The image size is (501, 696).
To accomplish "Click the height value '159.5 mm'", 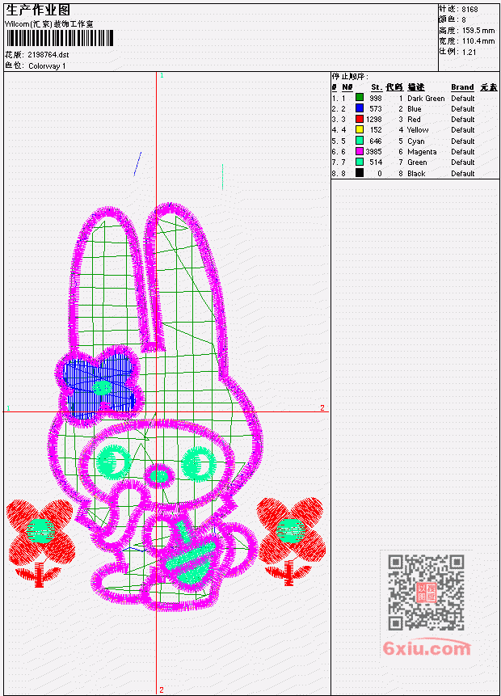I will tap(478, 31).
